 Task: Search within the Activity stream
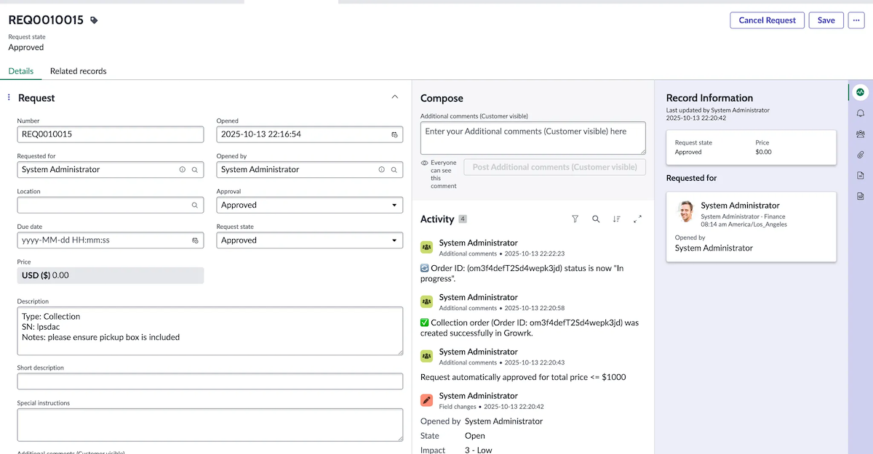click(x=594, y=219)
